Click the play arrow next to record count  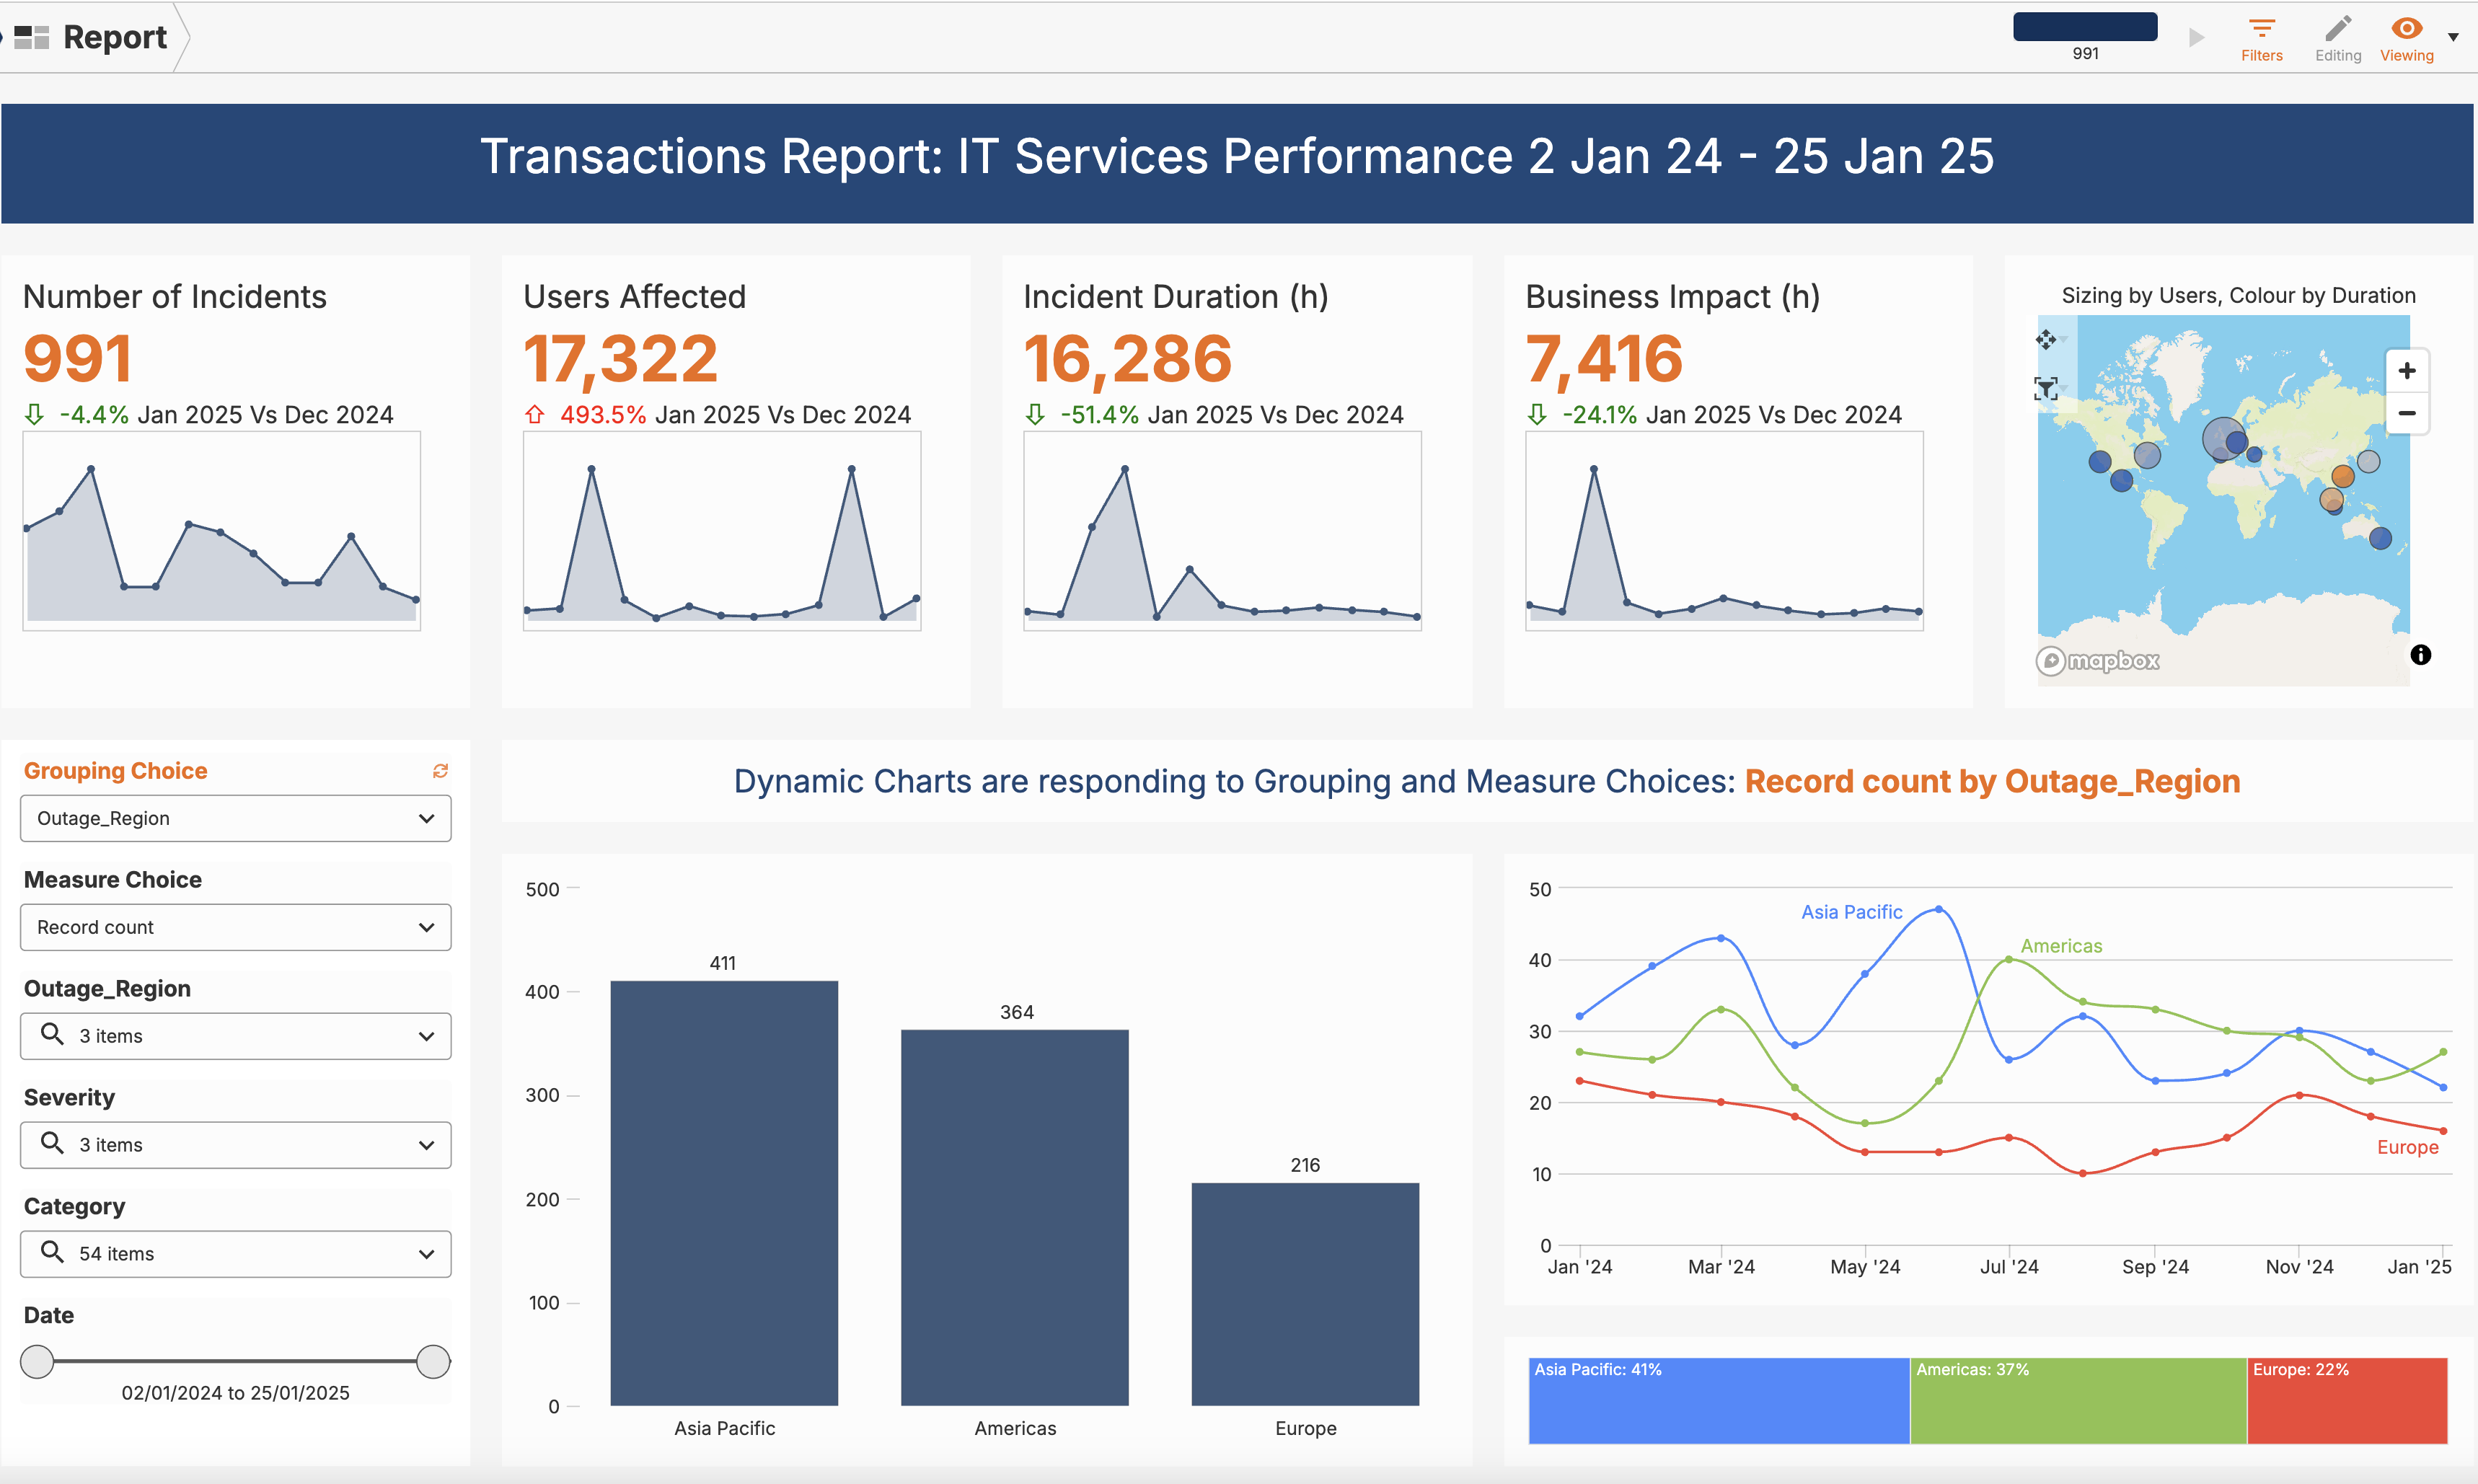pos(2196,38)
